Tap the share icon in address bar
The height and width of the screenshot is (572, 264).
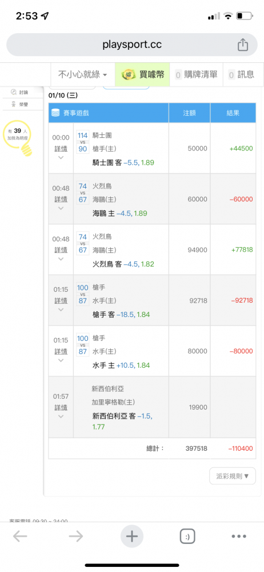point(242,45)
